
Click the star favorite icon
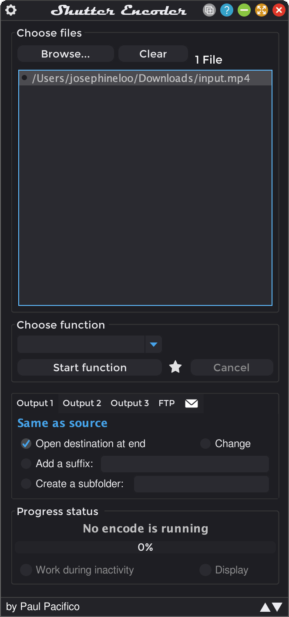click(175, 367)
